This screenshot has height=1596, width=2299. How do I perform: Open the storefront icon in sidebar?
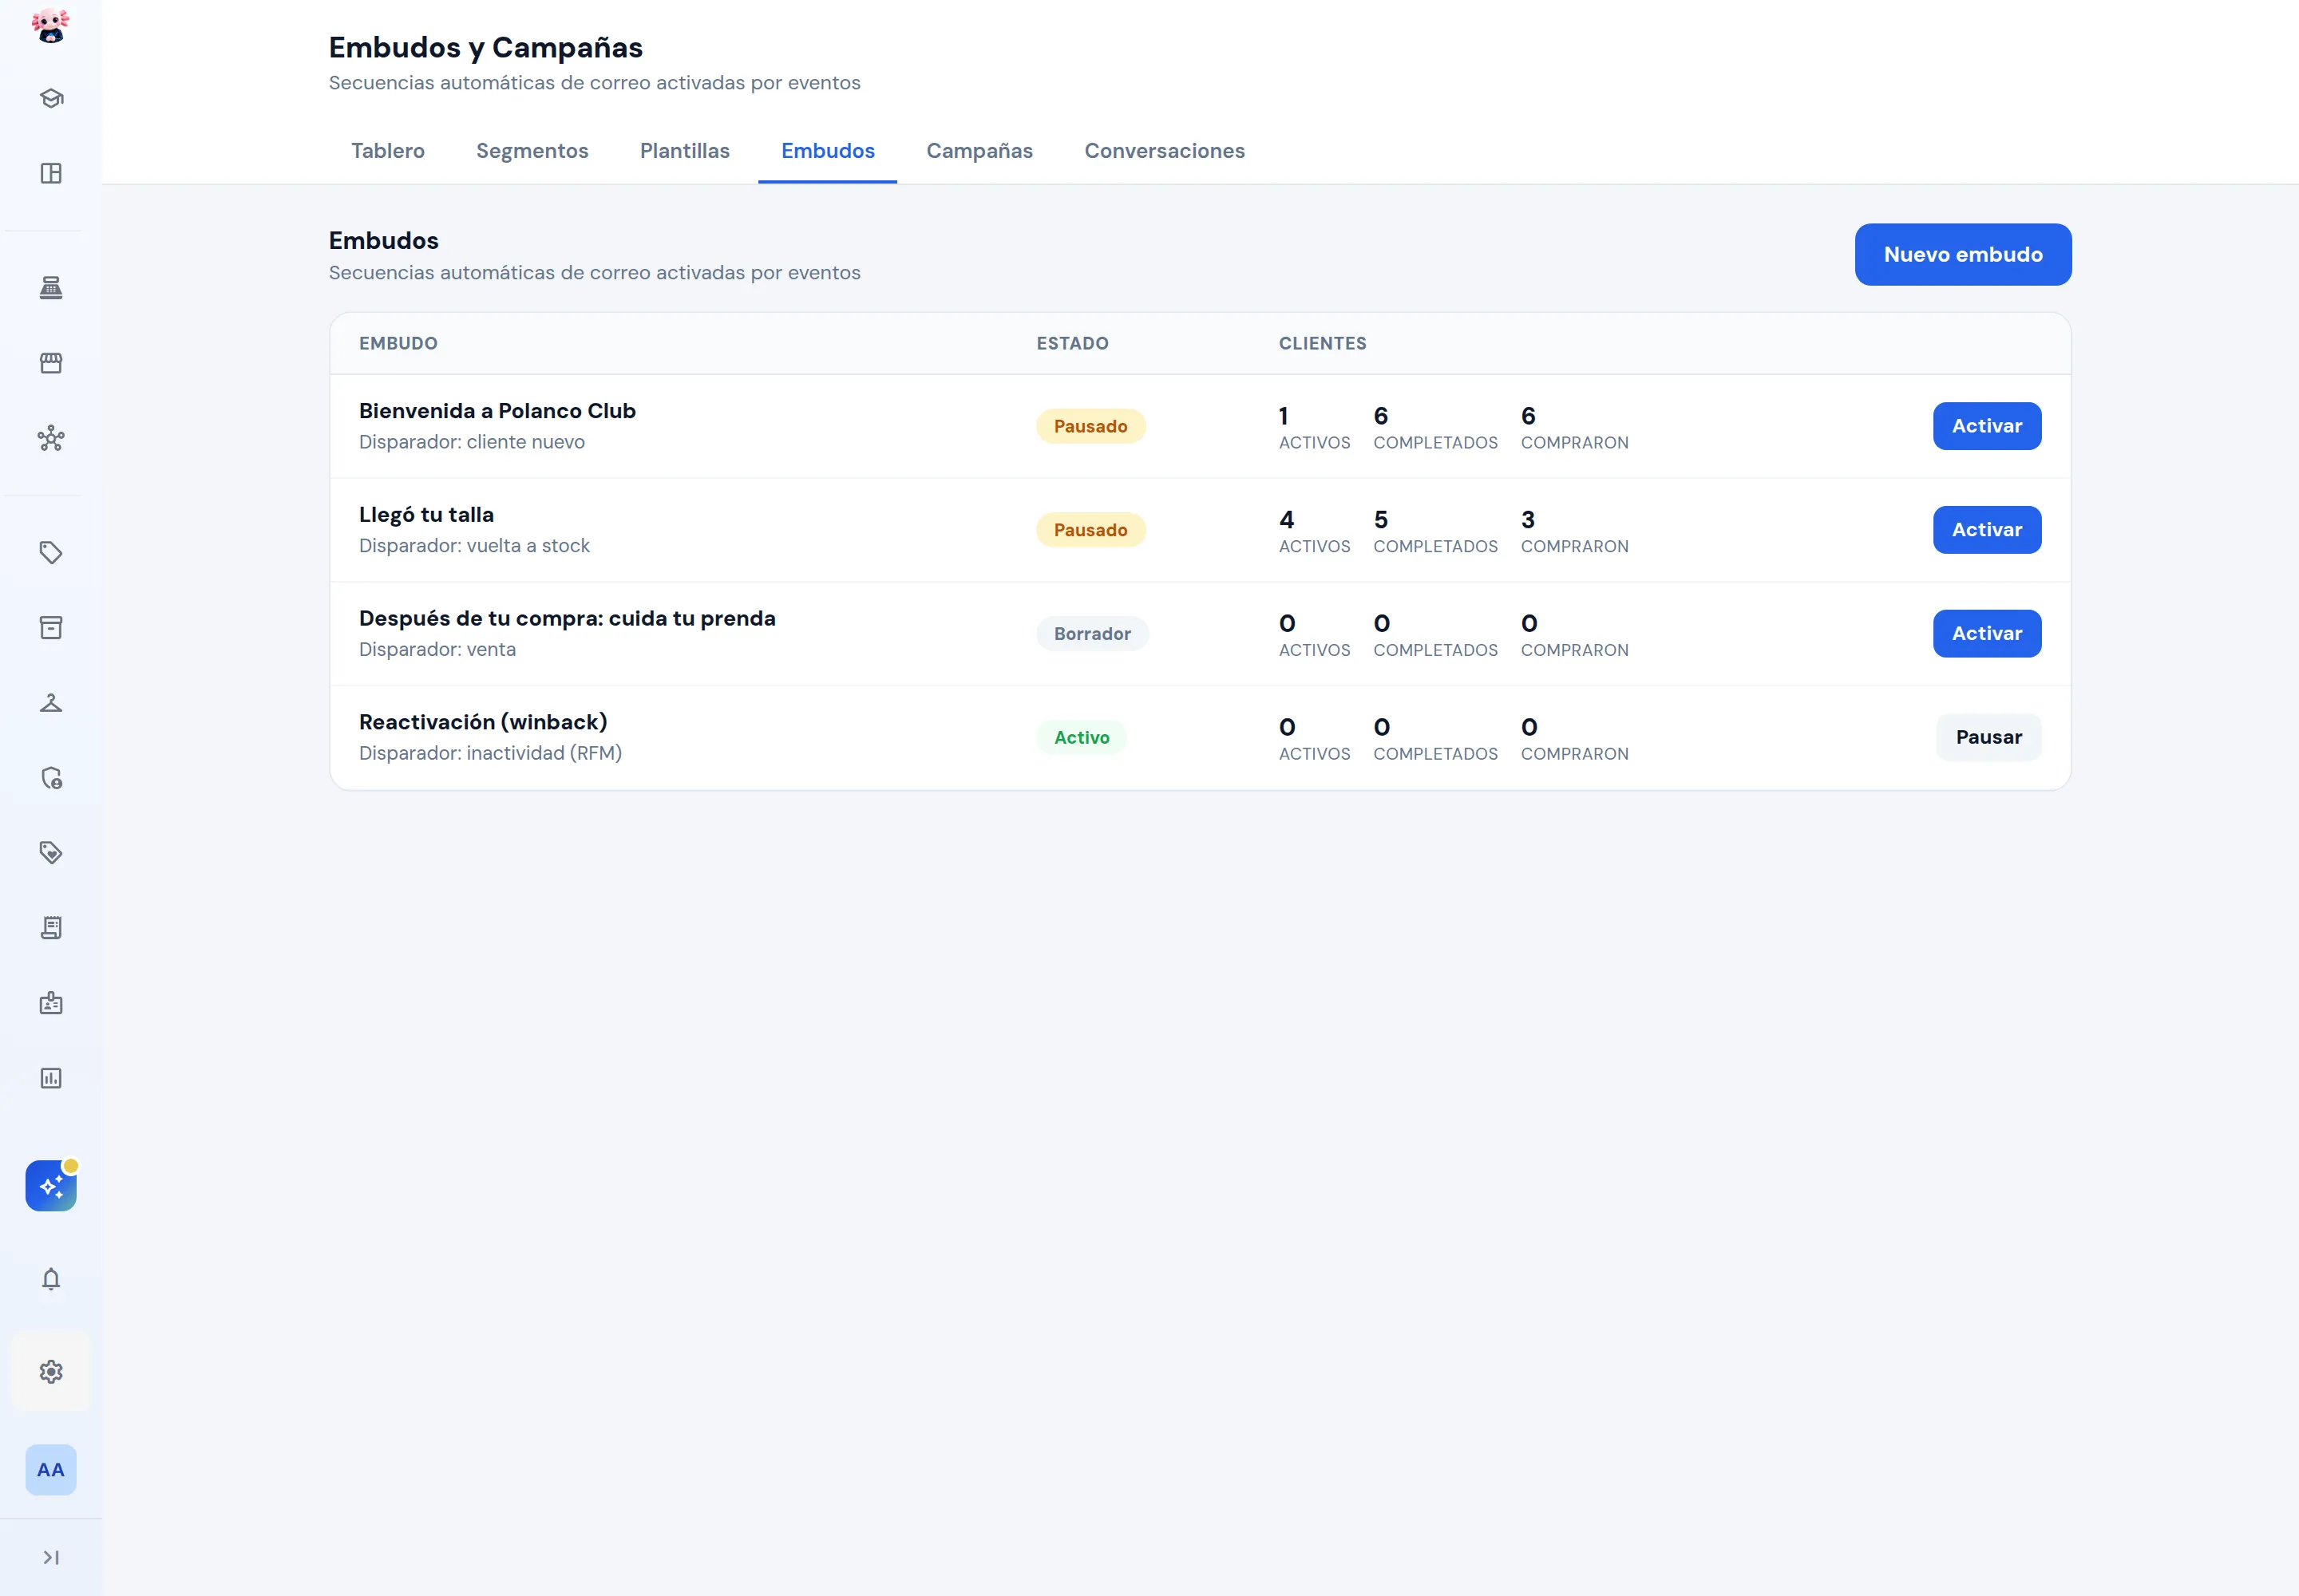pyautogui.click(x=51, y=363)
